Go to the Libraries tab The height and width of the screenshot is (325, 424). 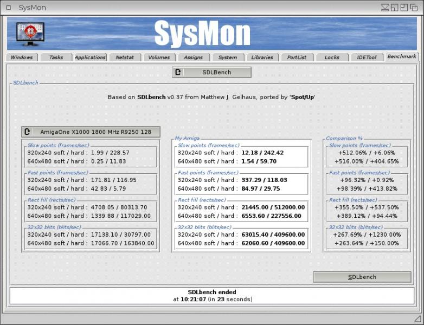(x=262, y=57)
